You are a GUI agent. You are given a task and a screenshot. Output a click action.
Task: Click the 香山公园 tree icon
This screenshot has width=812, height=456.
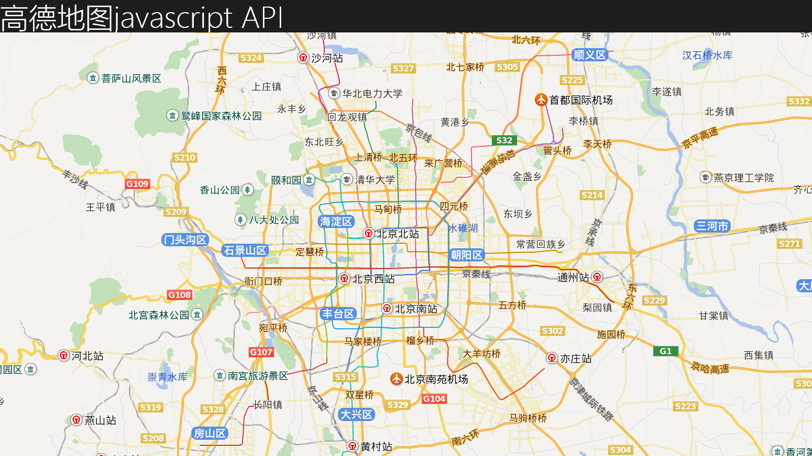(x=247, y=190)
